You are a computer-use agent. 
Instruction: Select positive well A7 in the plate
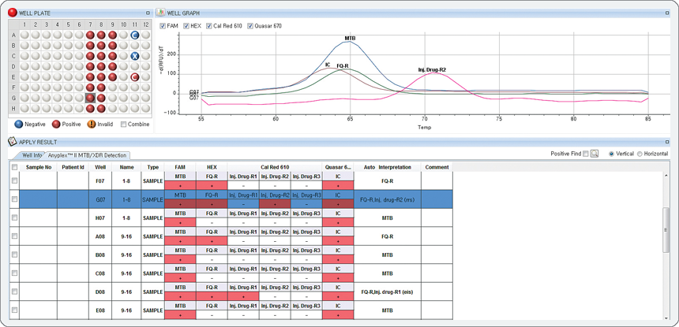91,35
